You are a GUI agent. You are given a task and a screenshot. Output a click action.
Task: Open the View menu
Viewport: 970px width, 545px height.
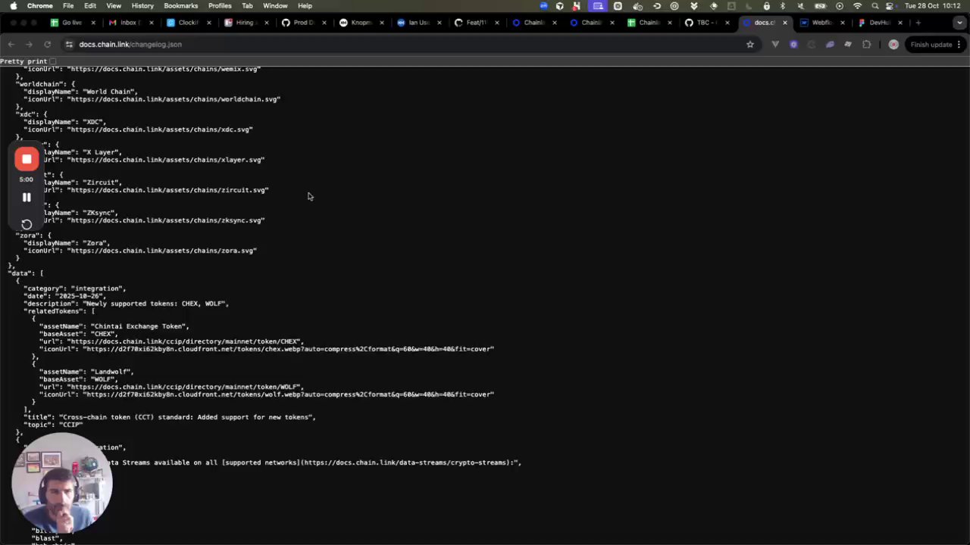coord(114,5)
